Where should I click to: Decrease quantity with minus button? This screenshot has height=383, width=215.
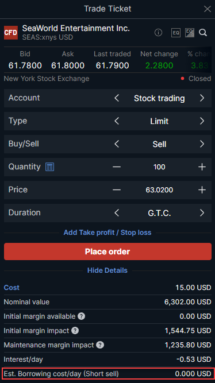click(117, 167)
